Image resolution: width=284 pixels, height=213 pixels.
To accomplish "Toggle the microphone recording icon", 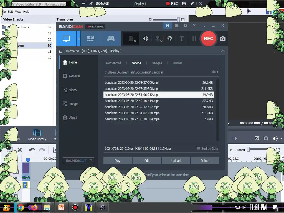I will coord(158,39).
